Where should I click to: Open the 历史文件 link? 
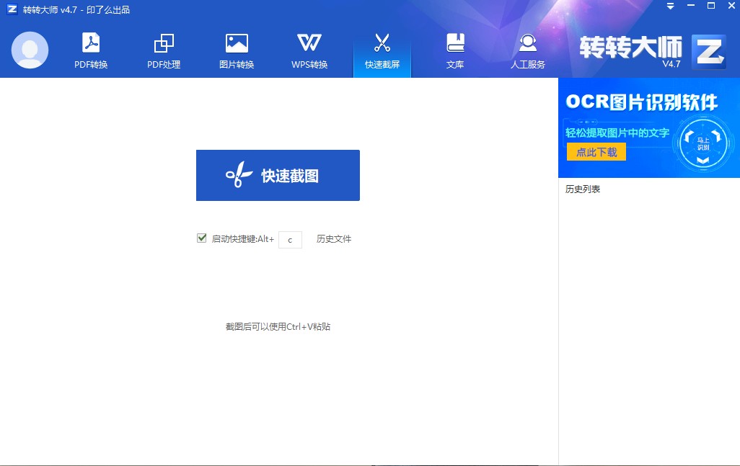(x=334, y=239)
